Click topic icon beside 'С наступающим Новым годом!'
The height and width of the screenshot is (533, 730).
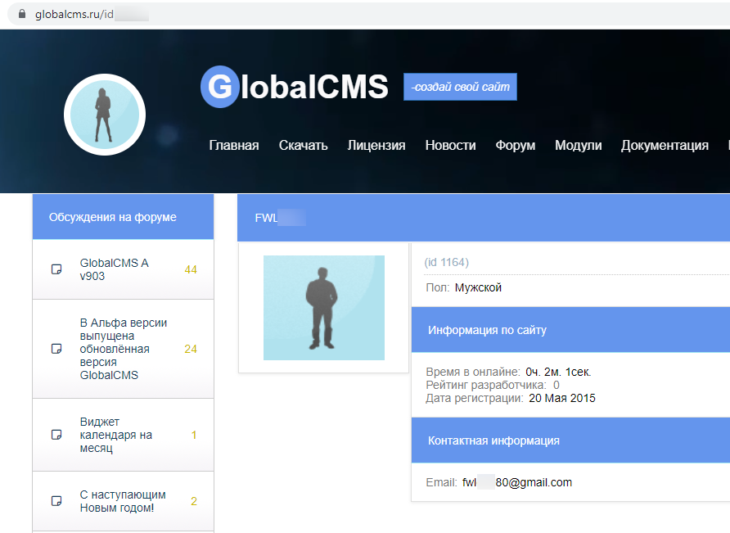click(56, 501)
